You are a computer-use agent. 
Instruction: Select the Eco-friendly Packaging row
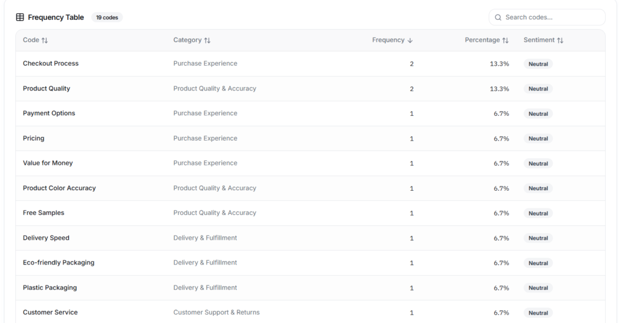point(59,263)
